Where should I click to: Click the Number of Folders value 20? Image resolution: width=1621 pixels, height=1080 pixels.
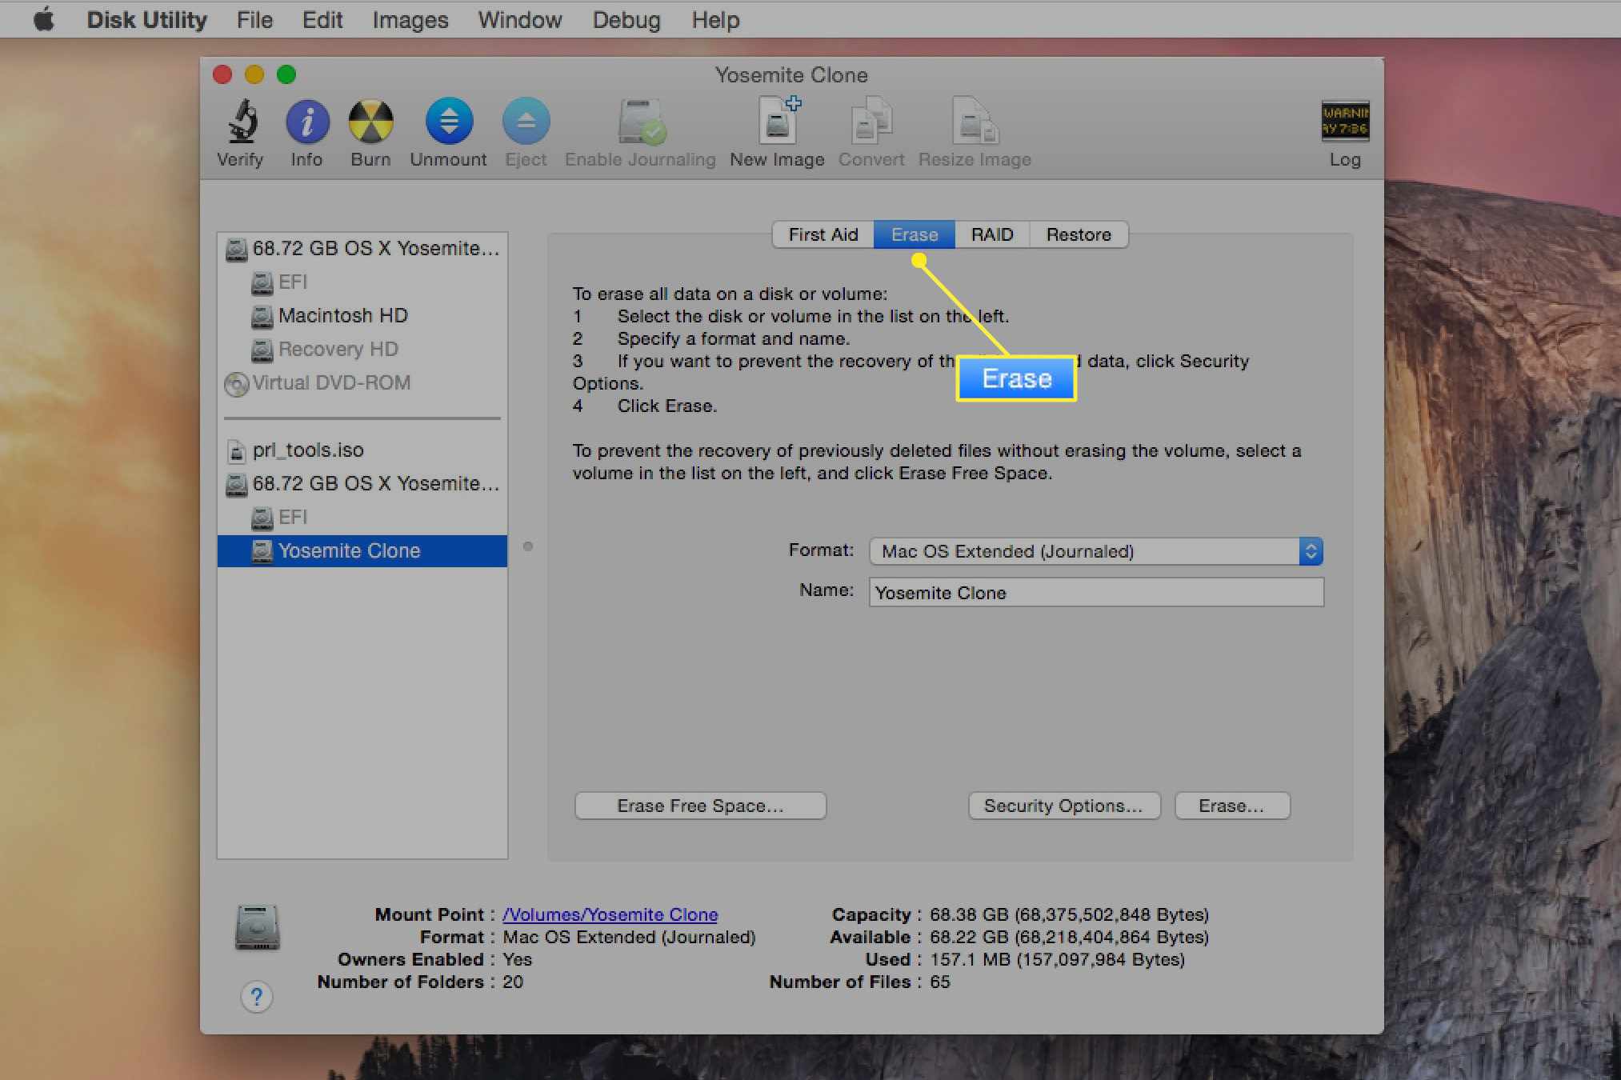(513, 982)
